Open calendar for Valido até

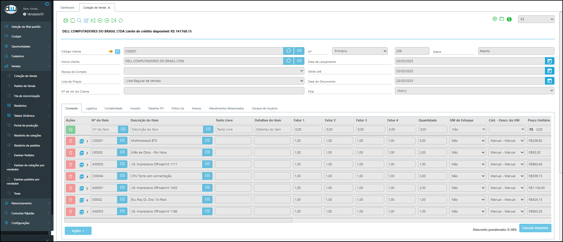(x=549, y=71)
